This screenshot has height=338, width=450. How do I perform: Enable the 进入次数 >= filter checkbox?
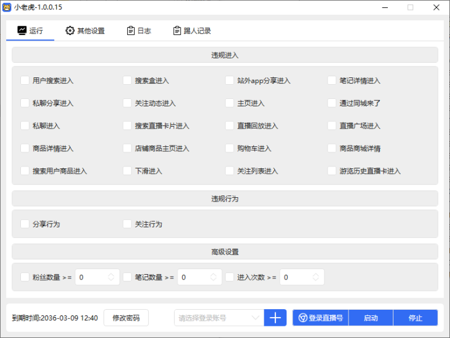229,277
